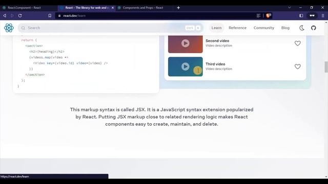This screenshot has height=184, width=328.
Task: Switch to React.Component tab
Action: pos(29,8)
